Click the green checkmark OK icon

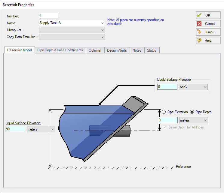click(x=199, y=15)
